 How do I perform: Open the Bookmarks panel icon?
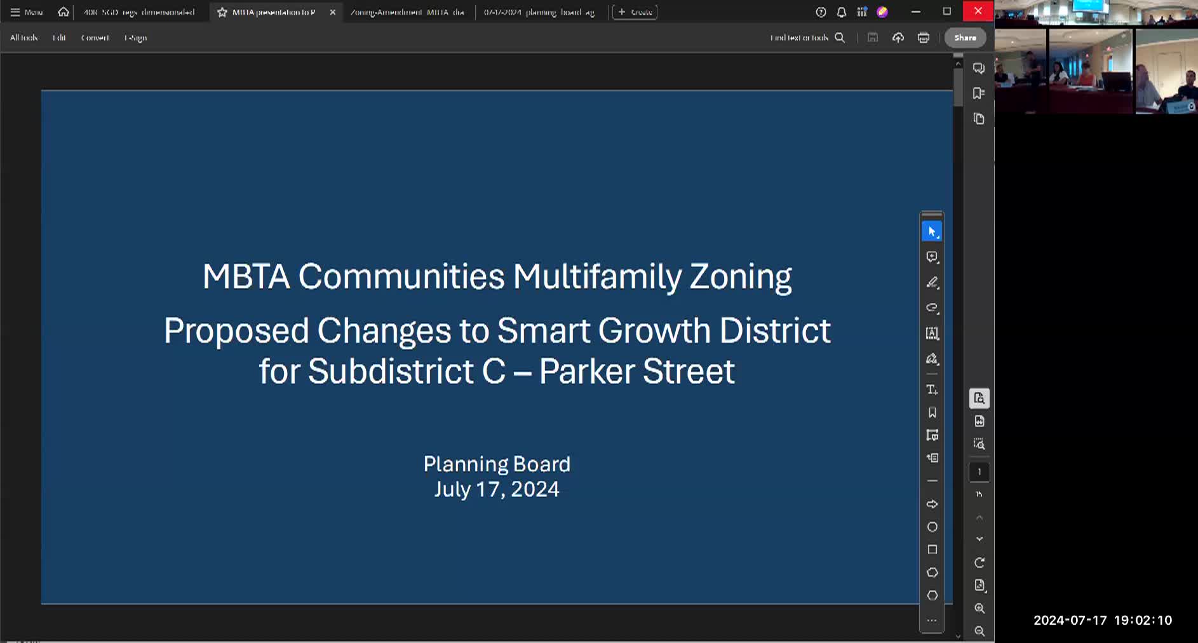pos(979,93)
